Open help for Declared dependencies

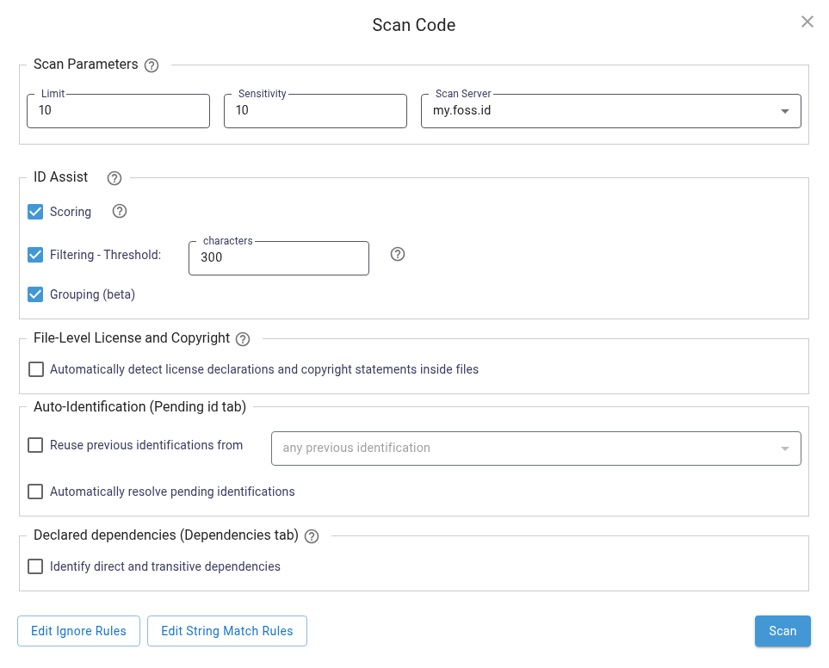(312, 536)
